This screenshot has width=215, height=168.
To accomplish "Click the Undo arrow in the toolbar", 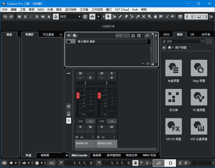I will pos(5,17).
